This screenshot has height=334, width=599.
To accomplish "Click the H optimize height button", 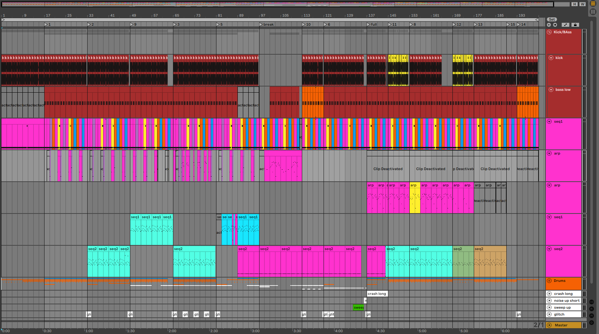I will [575, 4].
